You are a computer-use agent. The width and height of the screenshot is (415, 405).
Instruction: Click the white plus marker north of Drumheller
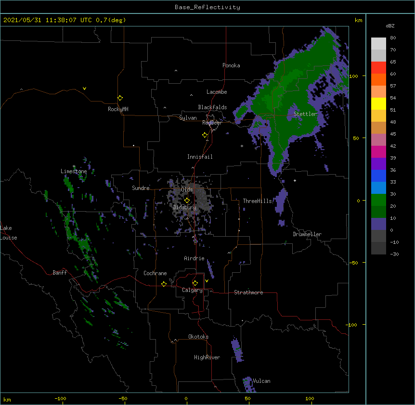(x=295, y=180)
